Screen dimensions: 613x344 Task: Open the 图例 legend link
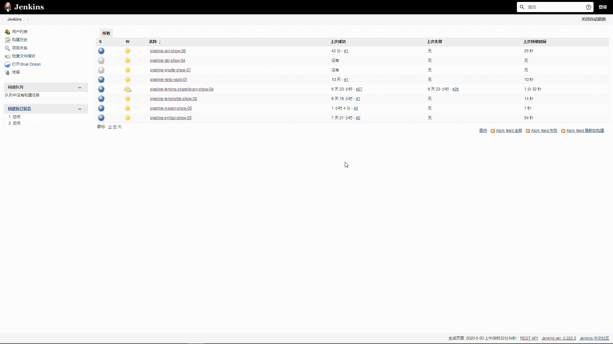[483, 131]
